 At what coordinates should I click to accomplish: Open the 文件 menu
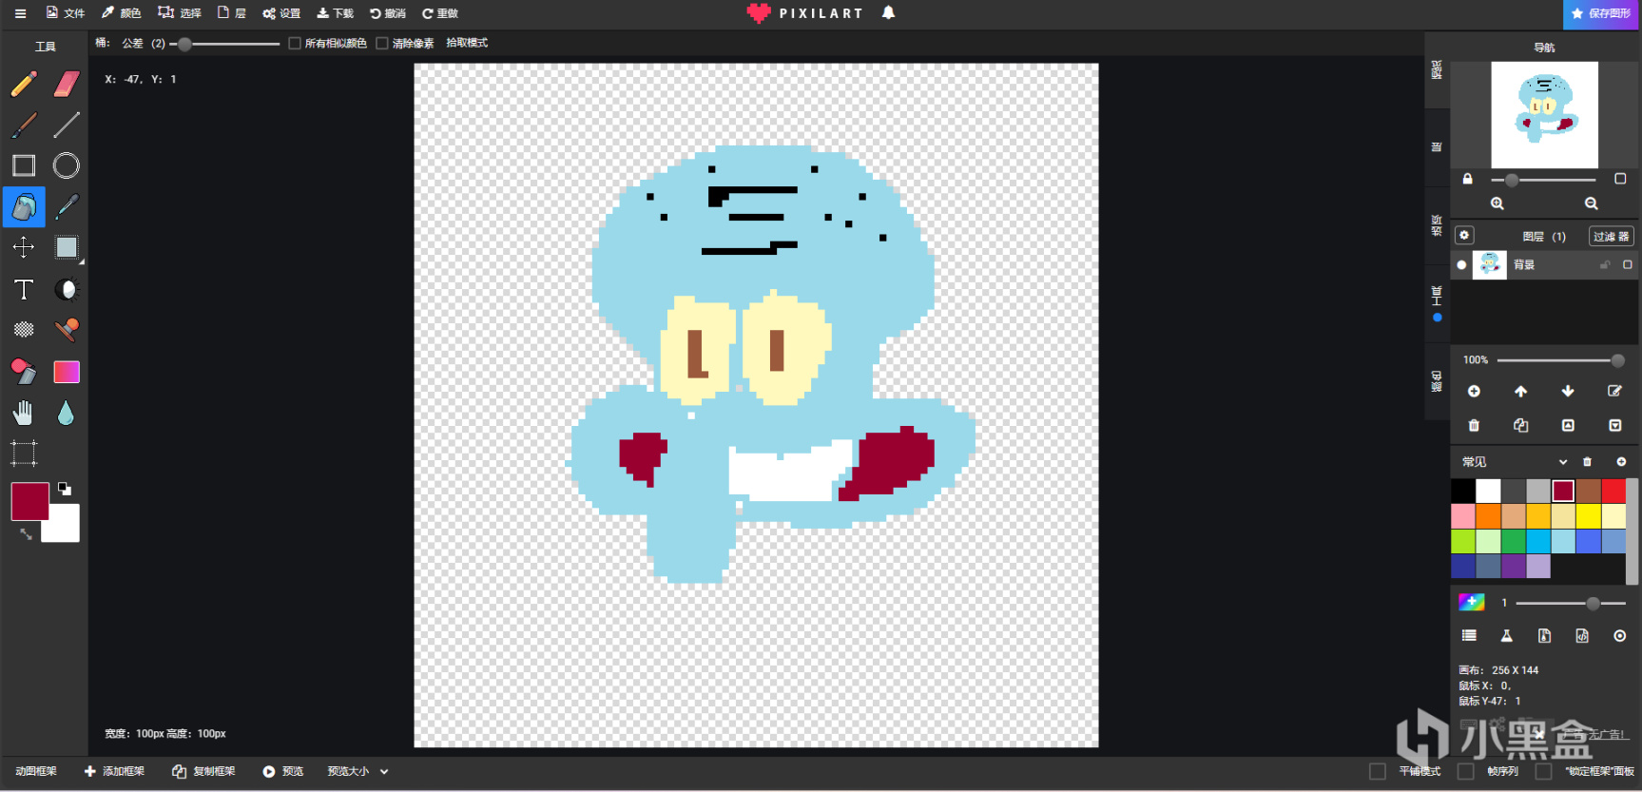[66, 13]
